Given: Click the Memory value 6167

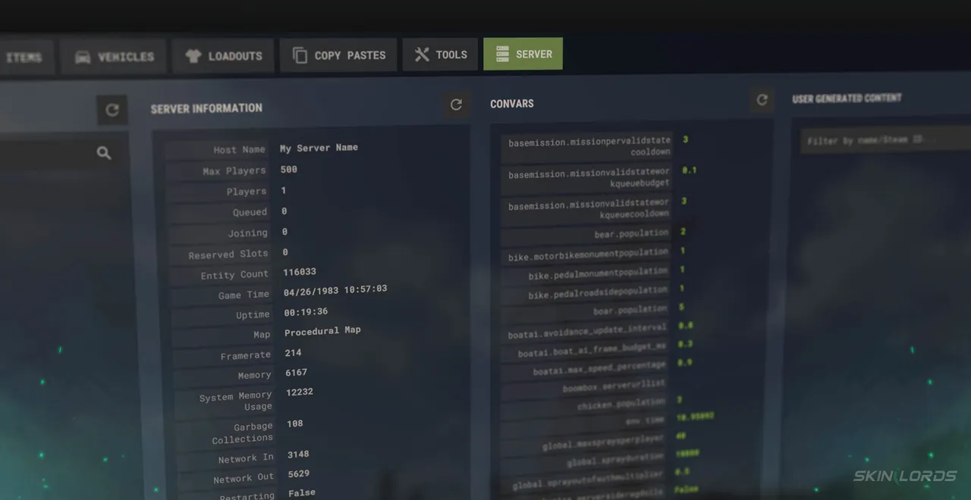Looking at the screenshot, I should click(296, 373).
